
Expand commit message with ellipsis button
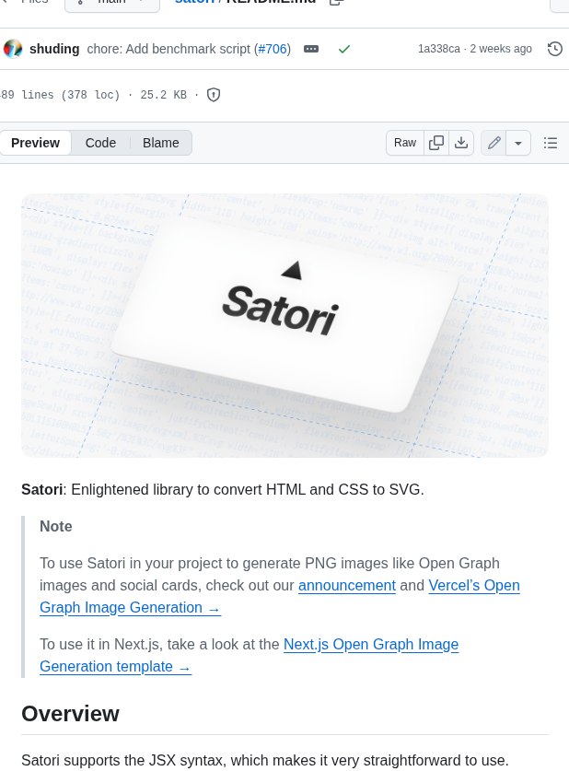310,48
